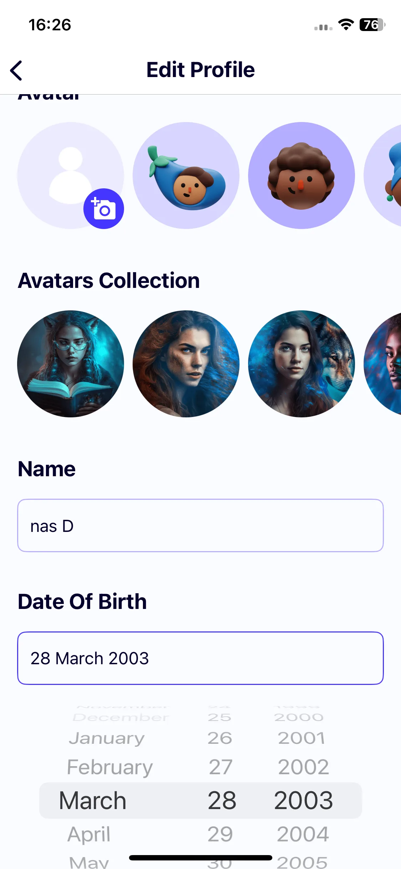Select April in the month wheel

[x=89, y=834]
